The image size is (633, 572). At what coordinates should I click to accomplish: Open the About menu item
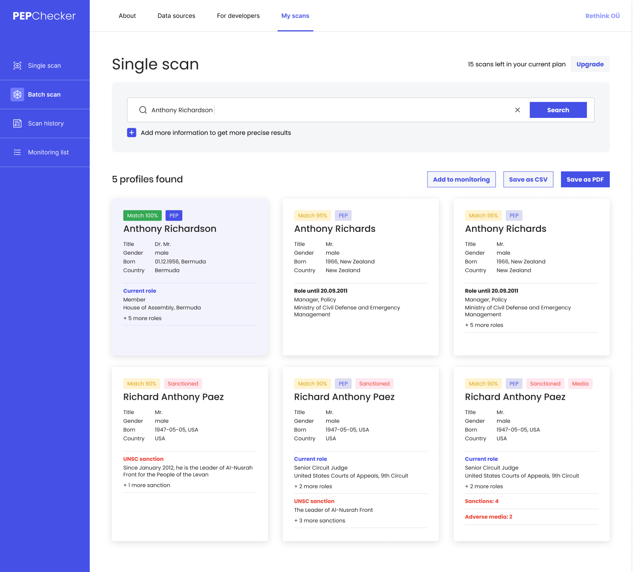127,16
